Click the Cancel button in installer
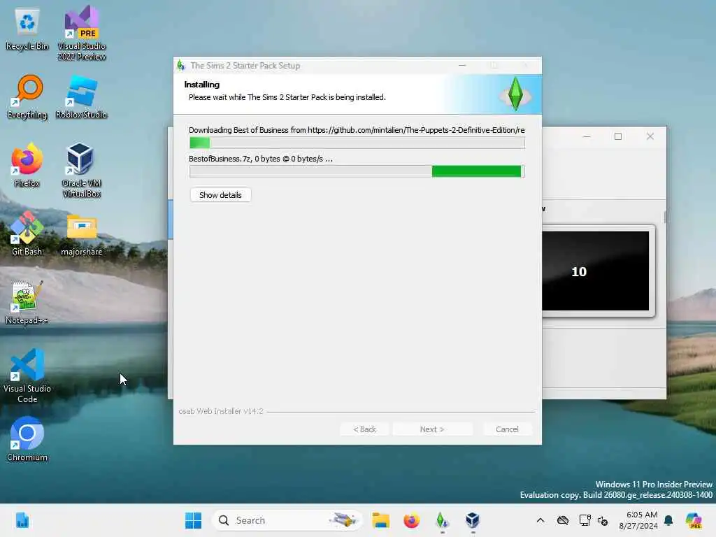716x537 pixels. tap(507, 429)
